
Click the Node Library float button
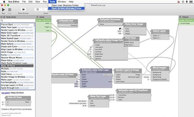[x=4, y=17]
